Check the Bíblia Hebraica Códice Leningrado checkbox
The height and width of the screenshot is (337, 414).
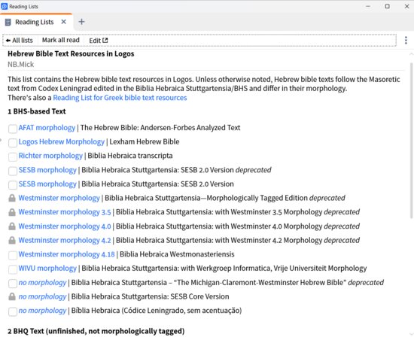[x=13, y=312]
